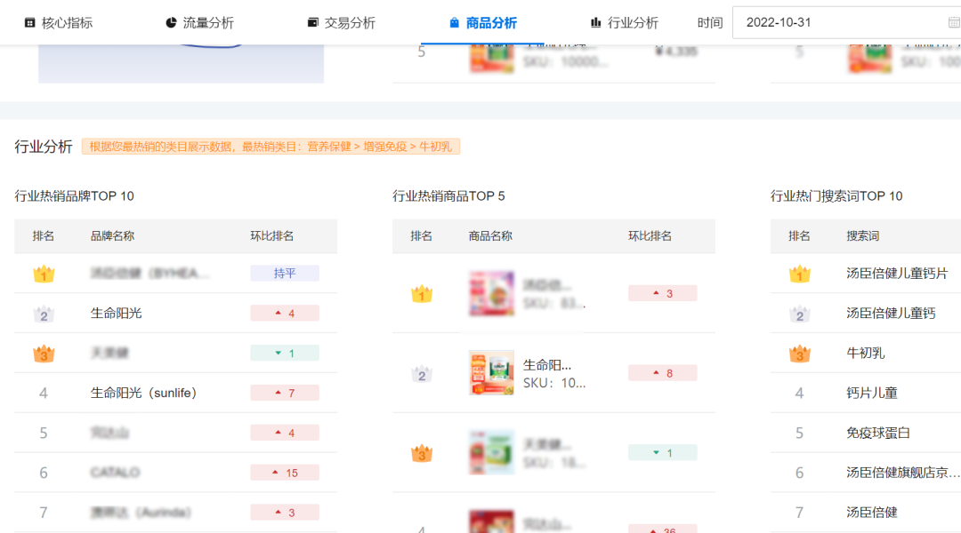Image resolution: width=961 pixels, height=533 pixels.
Task: Click the down 1 badge in brand rank 3
Action: click(x=285, y=353)
